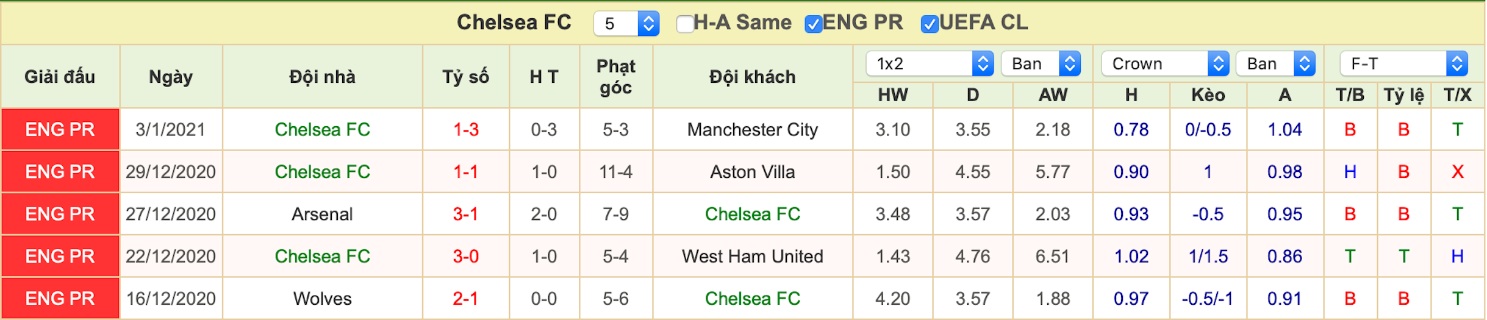Click the 1-3 score against Manchester City
The height and width of the screenshot is (320, 1487).
[466, 130]
